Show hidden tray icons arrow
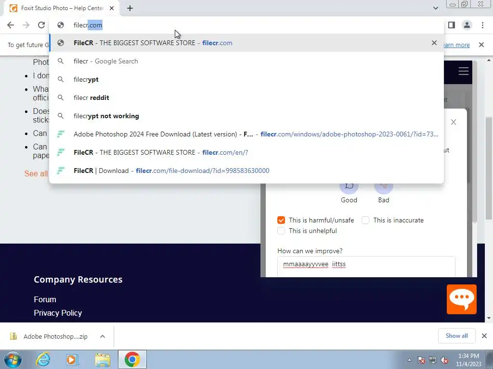This screenshot has width=493, height=369. [409, 360]
